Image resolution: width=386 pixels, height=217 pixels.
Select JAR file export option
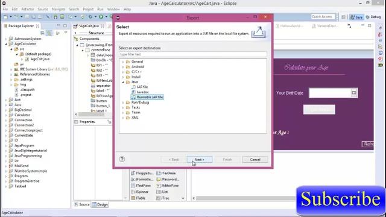(x=139, y=87)
